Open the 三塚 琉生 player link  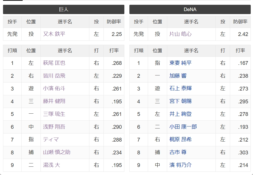[x=54, y=114]
